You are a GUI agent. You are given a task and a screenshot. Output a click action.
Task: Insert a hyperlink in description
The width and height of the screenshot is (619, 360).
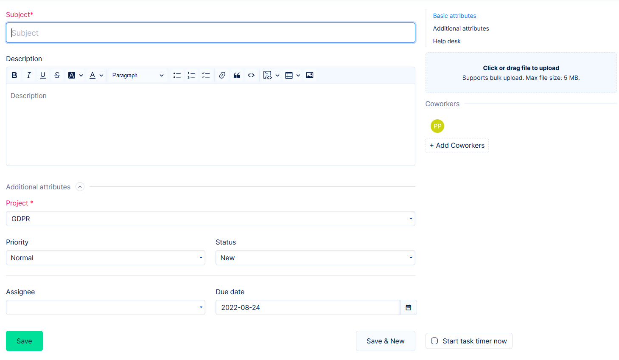tap(222, 75)
